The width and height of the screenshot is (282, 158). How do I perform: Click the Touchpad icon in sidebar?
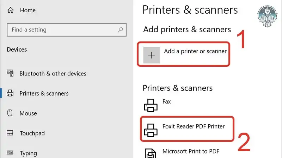coord(10,133)
